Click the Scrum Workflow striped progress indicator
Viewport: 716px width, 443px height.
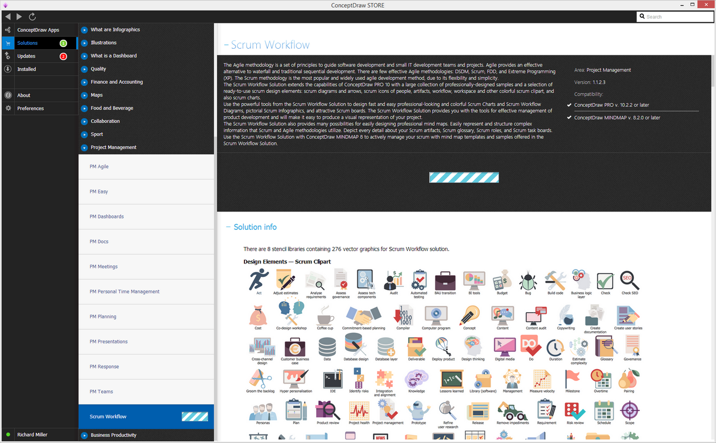tap(195, 417)
